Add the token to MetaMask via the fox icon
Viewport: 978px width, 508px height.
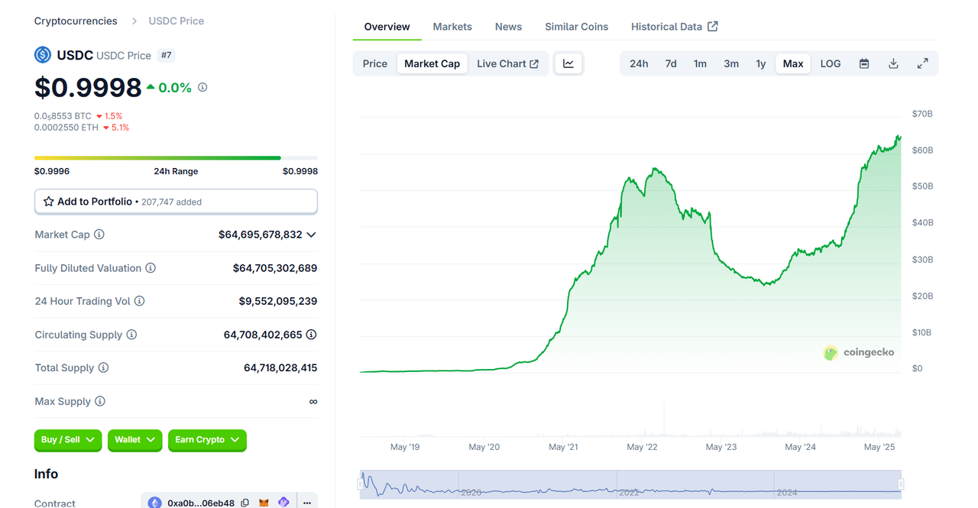click(264, 503)
